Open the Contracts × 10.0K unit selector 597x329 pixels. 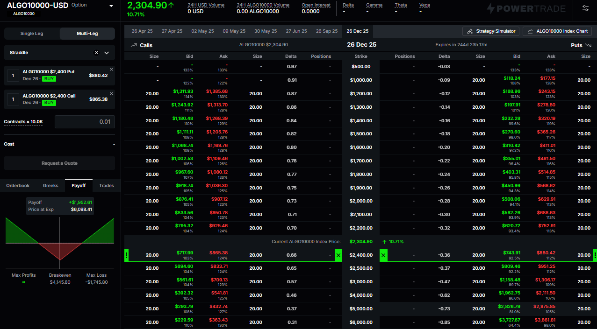tap(23, 122)
